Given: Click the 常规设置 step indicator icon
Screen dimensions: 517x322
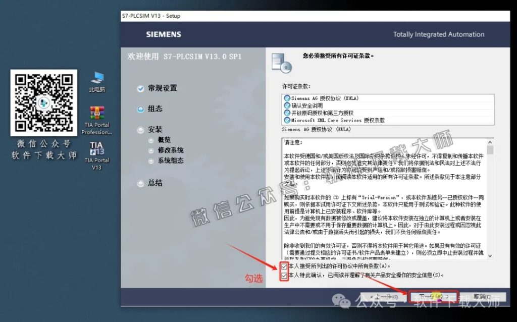Looking at the screenshot, I should tap(140, 88).
